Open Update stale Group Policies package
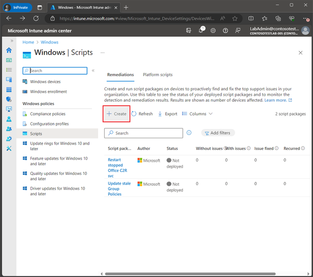This screenshot has width=313, height=277. [119, 189]
